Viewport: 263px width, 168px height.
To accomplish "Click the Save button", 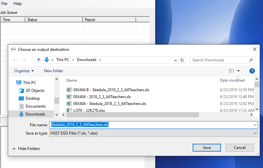I will point(207,148).
